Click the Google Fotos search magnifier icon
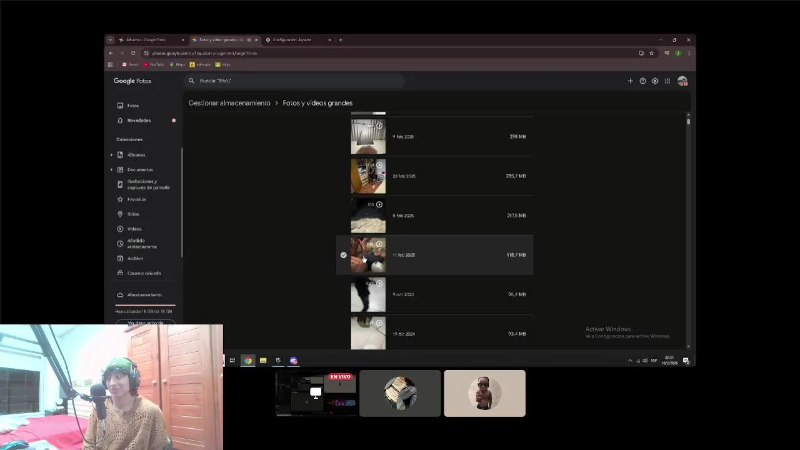This screenshot has height=450, width=800. pyautogui.click(x=191, y=81)
